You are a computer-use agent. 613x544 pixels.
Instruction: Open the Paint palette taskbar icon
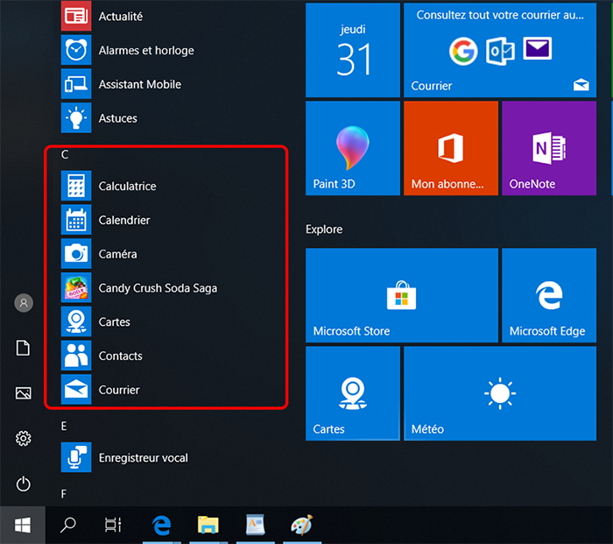click(x=302, y=525)
